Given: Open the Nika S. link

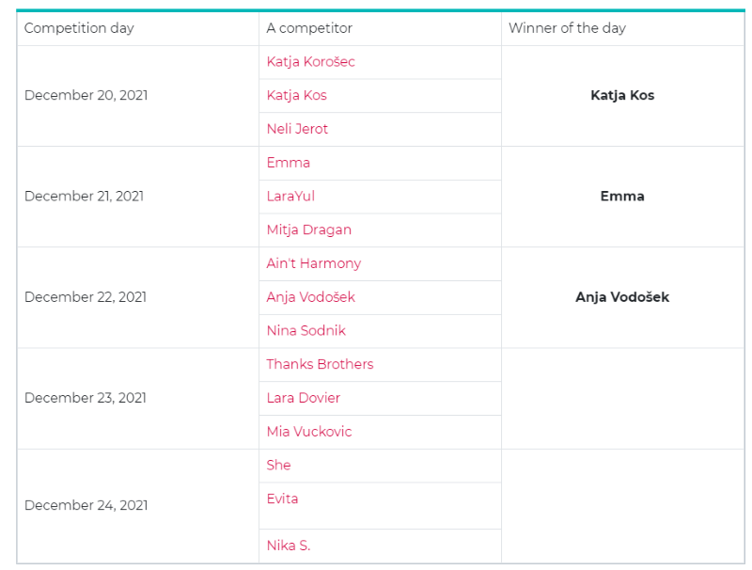Looking at the screenshot, I should (288, 546).
